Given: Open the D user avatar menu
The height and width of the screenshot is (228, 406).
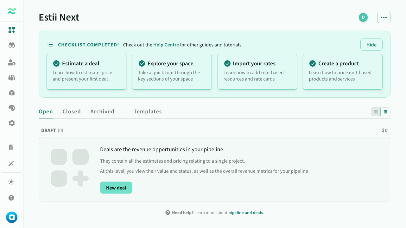Looking at the screenshot, I should pos(363,17).
